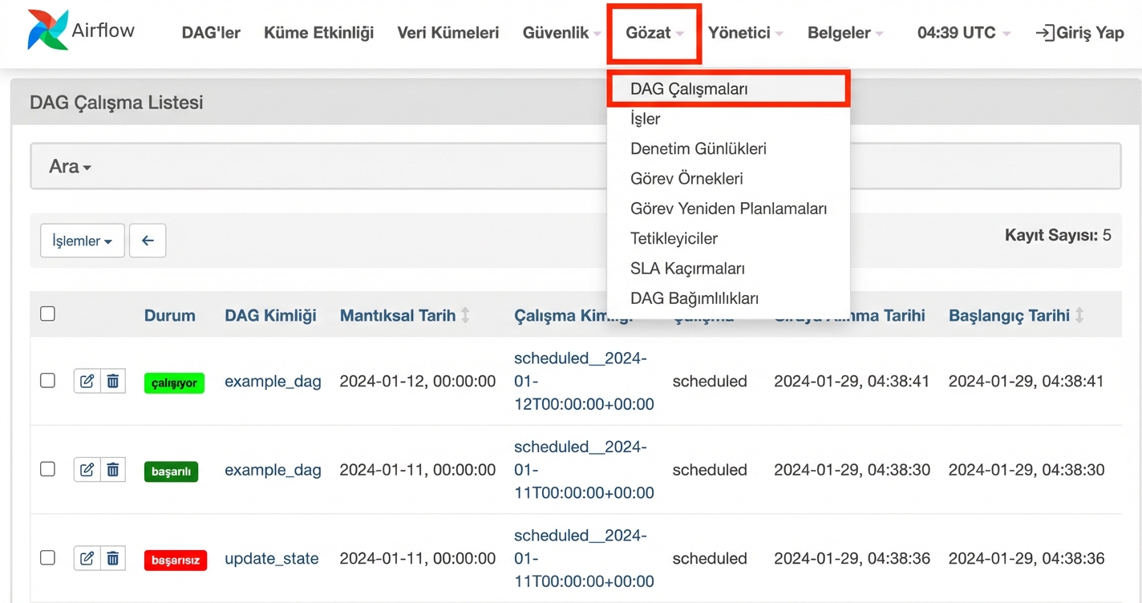The height and width of the screenshot is (603, 1142).
Task: Delete the update_state run via trash icon
Action: (x=113, y=558)
